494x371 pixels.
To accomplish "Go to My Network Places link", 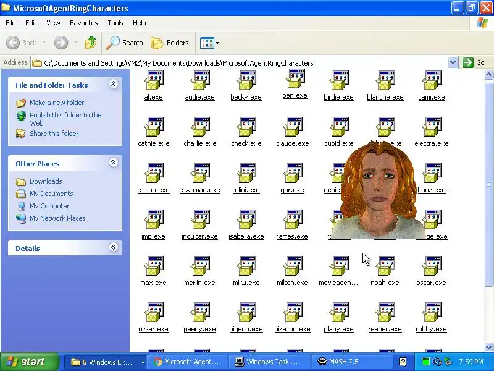I will (x=57, y=218).
